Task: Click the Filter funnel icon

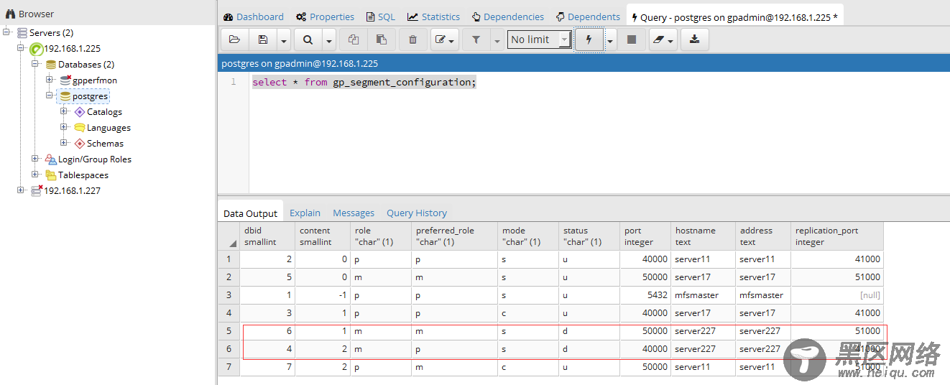Action: point(476,40)
